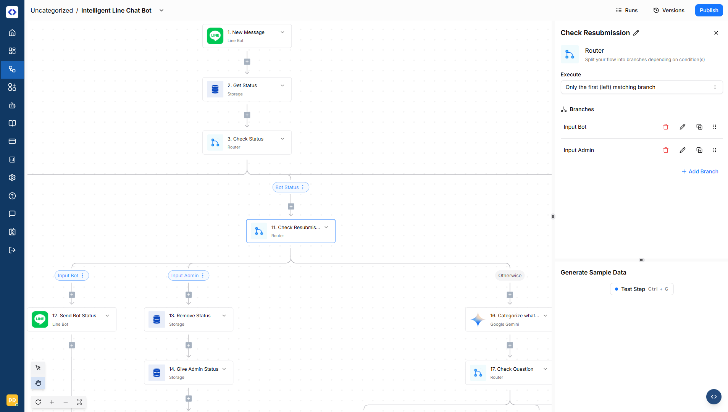
Task: Activate the hand pan tool
Action: coord(38,383)
